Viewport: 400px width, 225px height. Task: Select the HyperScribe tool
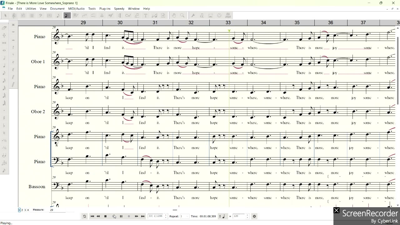[75, 15]
